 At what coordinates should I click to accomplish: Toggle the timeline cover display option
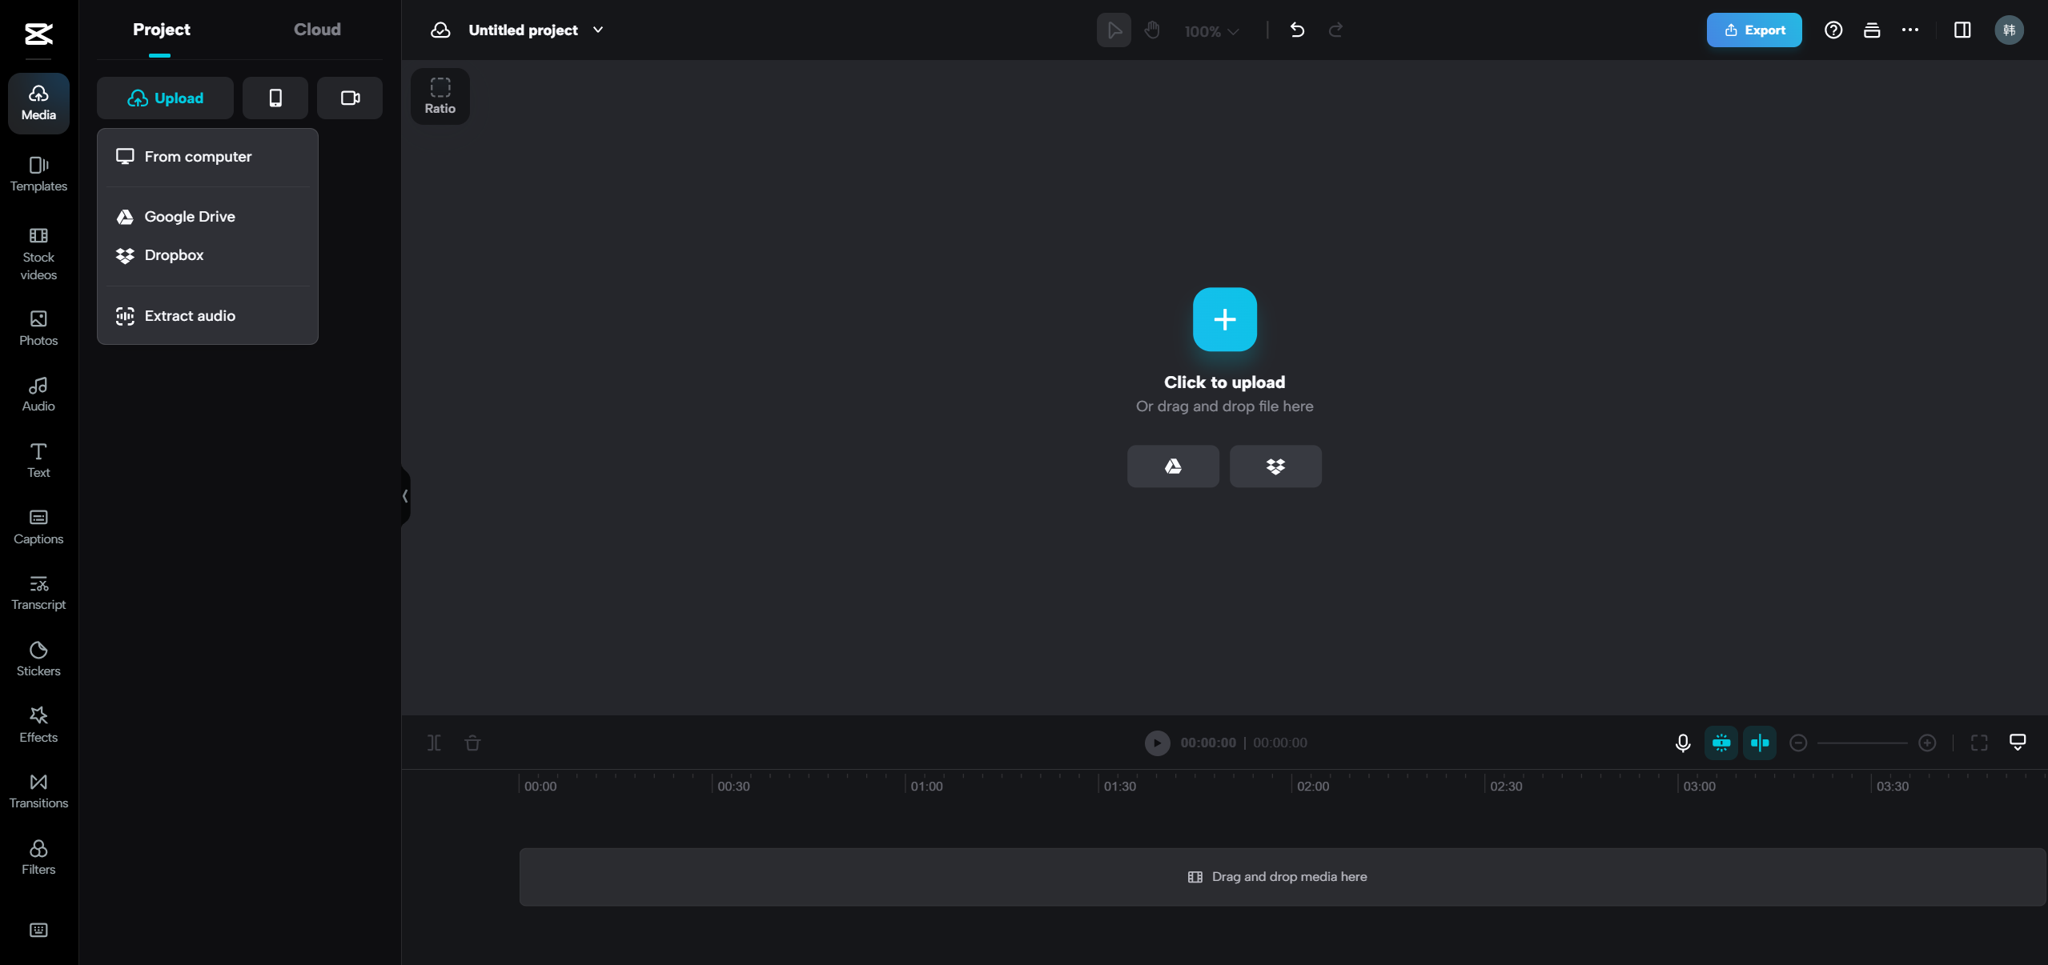(2017, 743)
